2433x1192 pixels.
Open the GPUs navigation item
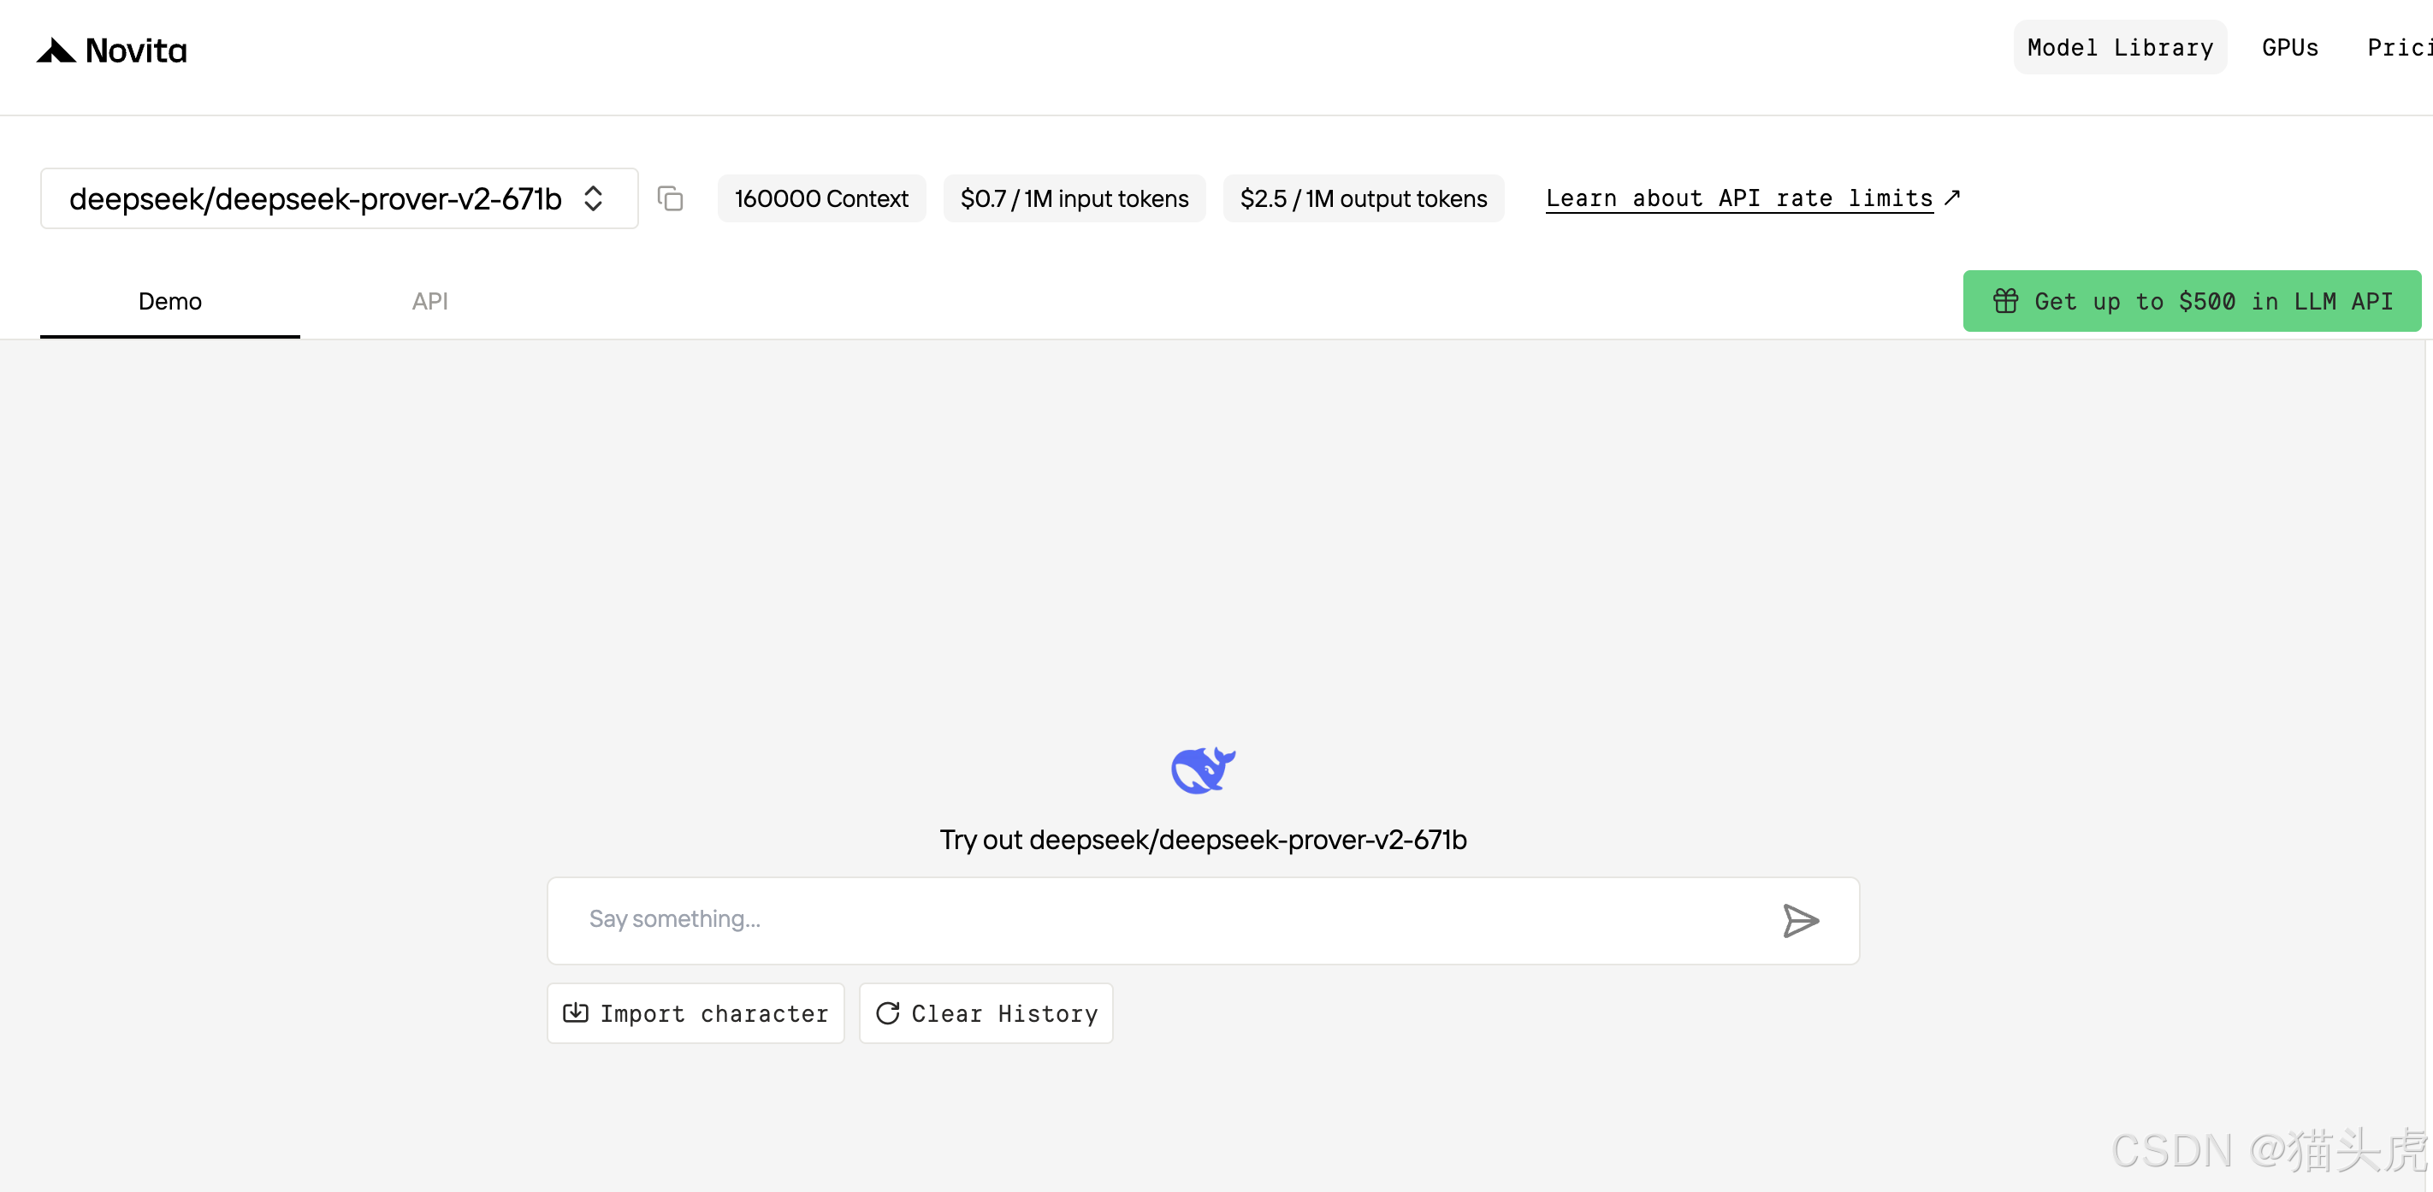2289,48
